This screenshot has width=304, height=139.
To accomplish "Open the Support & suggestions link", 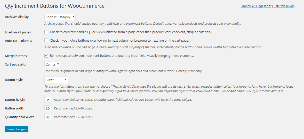I will point(256,6).
